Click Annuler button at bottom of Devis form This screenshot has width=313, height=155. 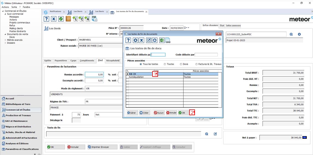(x=76, y=147)
